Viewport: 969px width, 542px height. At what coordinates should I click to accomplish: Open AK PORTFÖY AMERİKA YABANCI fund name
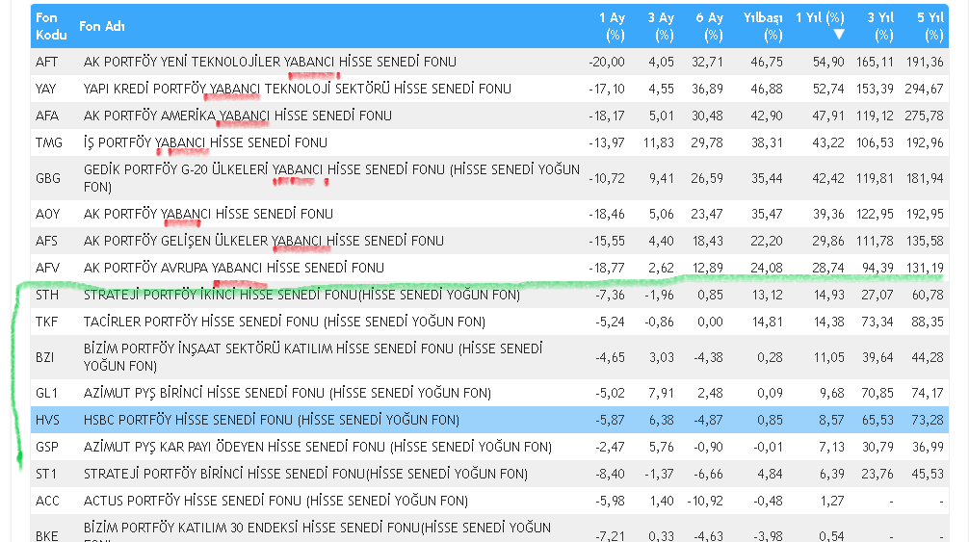click(237, 116)
